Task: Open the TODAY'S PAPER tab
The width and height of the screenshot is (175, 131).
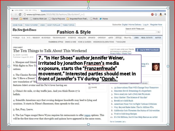Action: coord(31,25)
